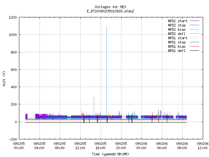Click the 0 y-axis tick label
The image size is (209, 157).
tap(16, 122)
